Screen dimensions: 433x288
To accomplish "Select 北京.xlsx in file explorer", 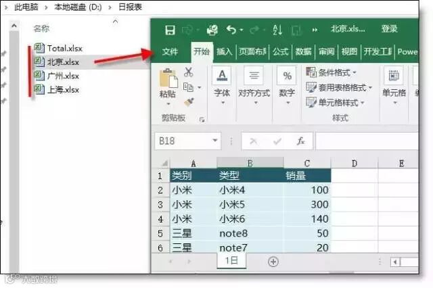I will pyautogui.click(x=57, y=62).
